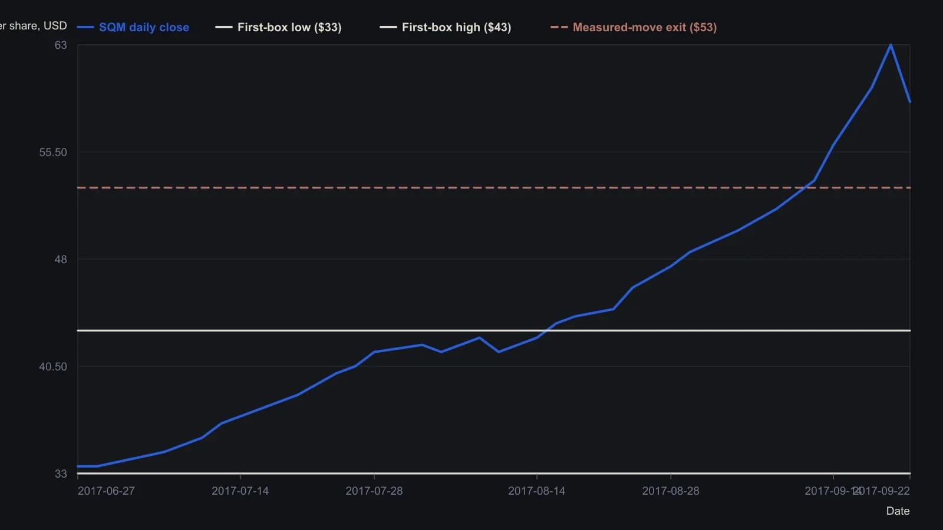Click the 40.50 y-axis tick label
This screenshot has height=530, width=943.
[53, 367]
